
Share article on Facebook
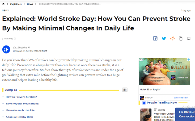155,39
